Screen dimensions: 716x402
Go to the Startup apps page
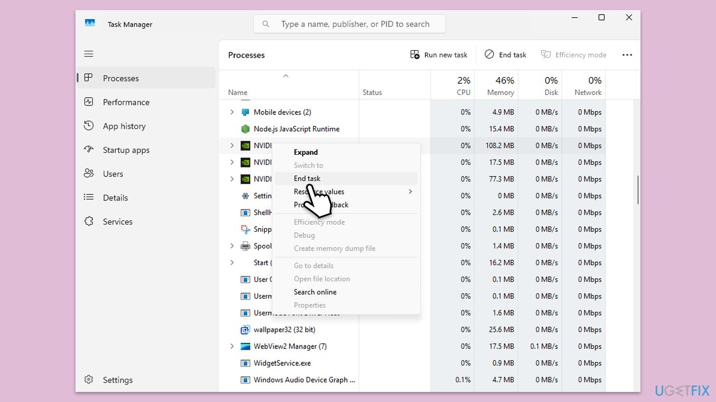pos(146,150)
